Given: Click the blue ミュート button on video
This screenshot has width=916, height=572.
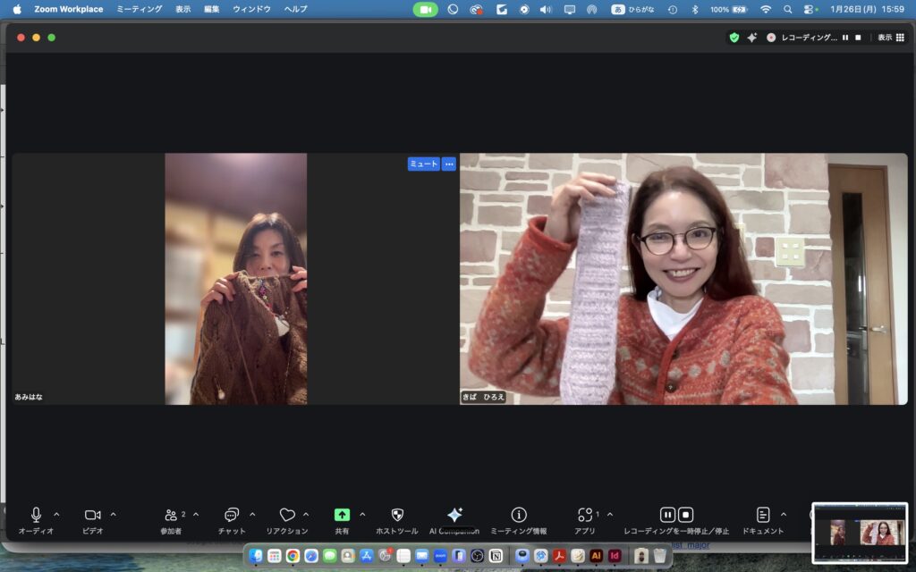Looking at the screenshot, I should (423, 164).
